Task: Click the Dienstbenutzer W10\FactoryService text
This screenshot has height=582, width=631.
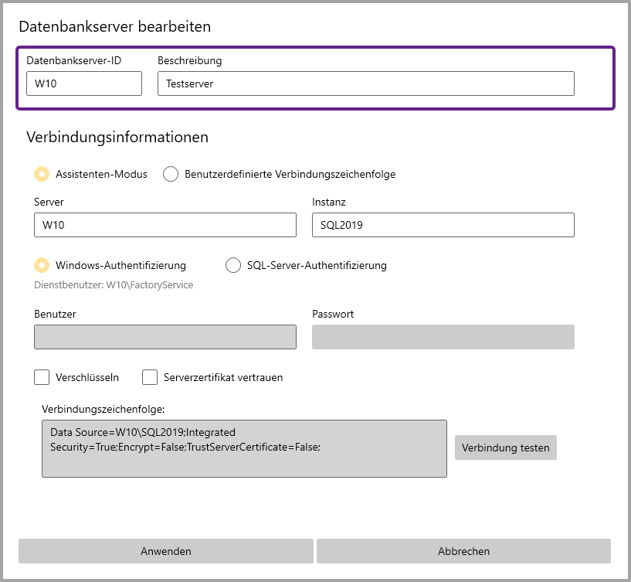Action: point(114,285)
